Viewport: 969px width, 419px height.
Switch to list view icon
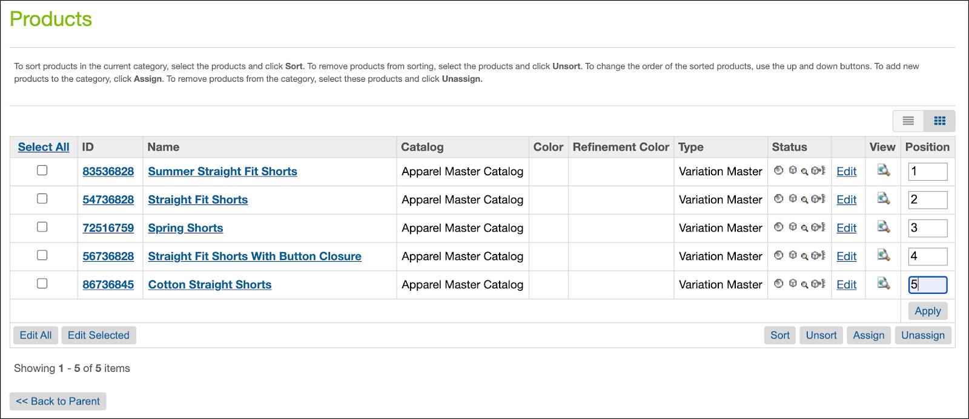pyautogui.click(x=908, y=121)
